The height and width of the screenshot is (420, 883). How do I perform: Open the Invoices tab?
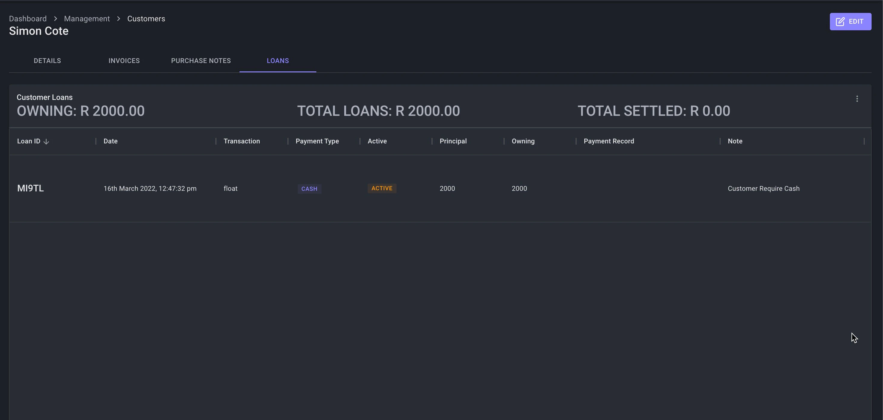coord(124,61)
